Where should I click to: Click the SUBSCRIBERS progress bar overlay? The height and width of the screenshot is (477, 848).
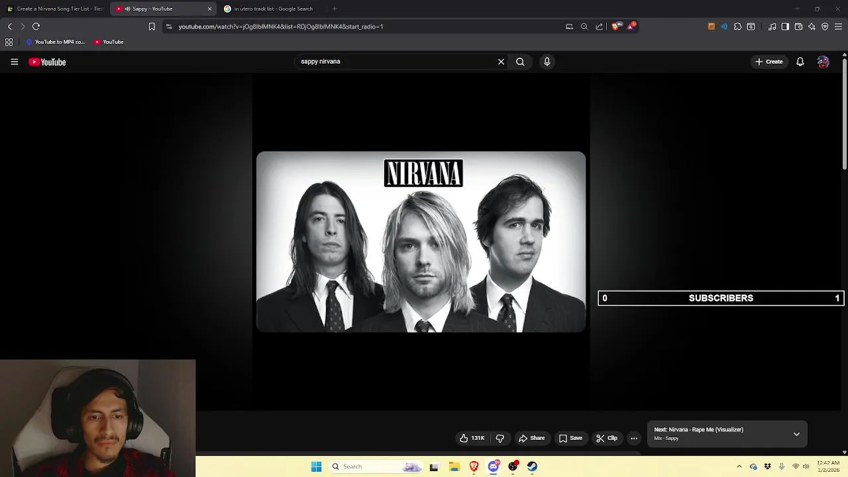pos(721,298)
